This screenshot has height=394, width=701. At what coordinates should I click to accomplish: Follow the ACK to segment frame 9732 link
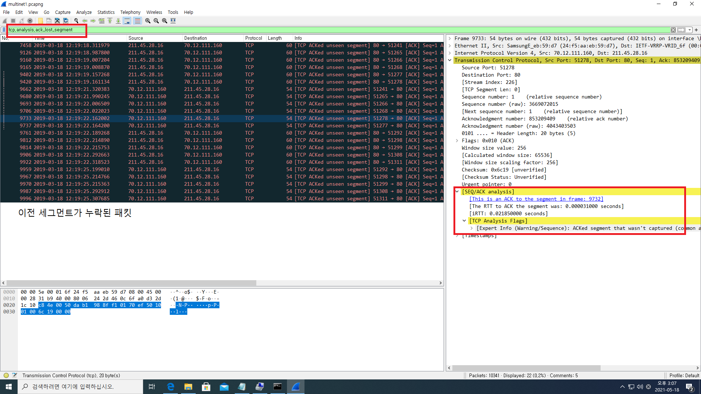(536, 199)
